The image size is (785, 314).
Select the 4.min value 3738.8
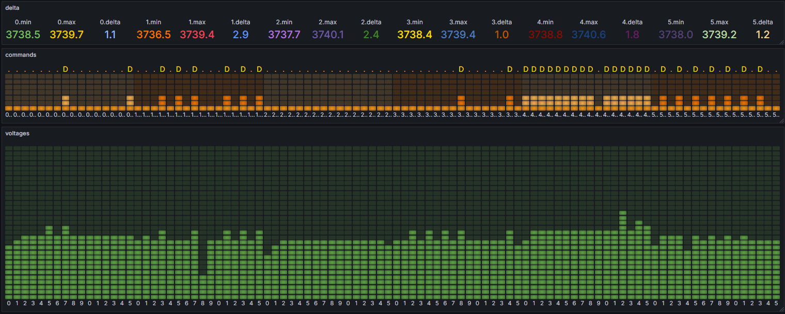[545, 35]
